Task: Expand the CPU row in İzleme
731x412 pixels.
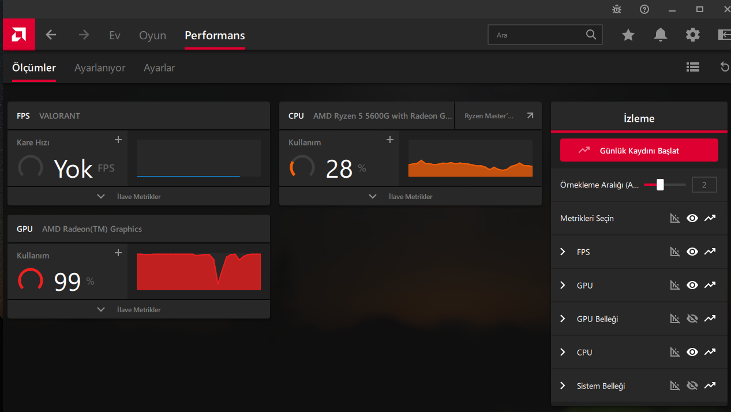Action: point(563,352)
